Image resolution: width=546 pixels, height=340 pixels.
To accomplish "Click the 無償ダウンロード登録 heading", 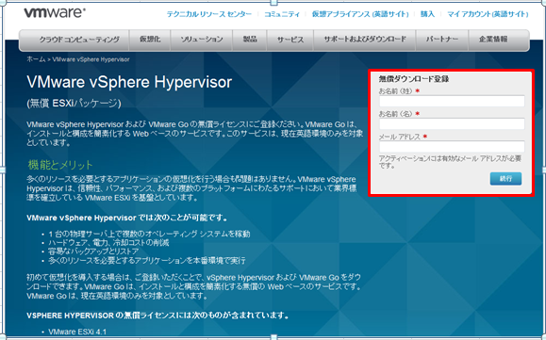I will coord(414,79).
